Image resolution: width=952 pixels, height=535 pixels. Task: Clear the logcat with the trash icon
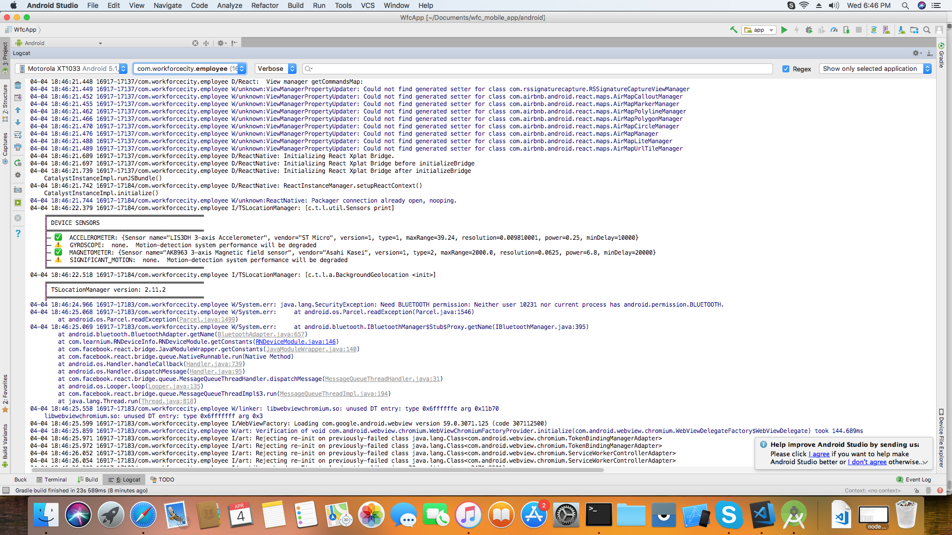tap(18, 85)
